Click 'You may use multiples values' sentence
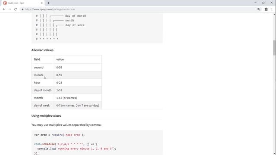 [x=66, y=125]
